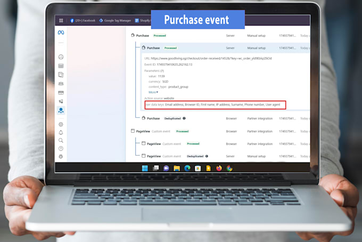Switch to the Google Tag Manager tab
Screen dimensions: 362x242
(115, 21)
